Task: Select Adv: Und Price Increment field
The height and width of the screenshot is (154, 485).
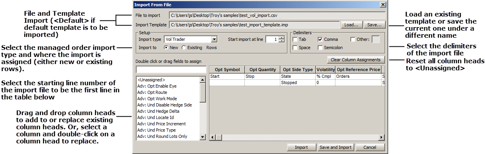Action: tap(168, 124)
